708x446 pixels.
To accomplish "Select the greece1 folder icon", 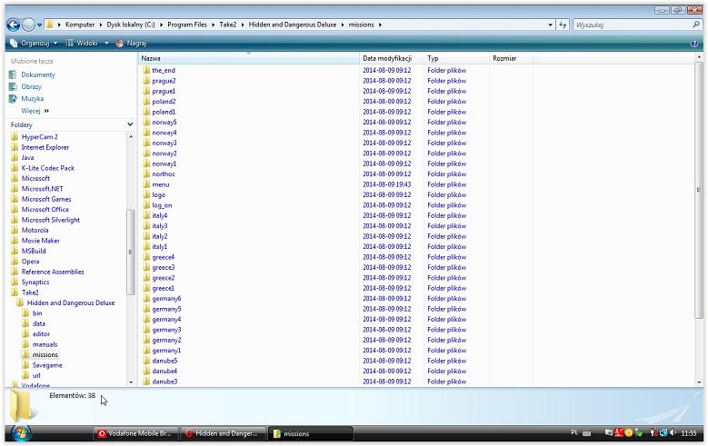I will 146,289.
